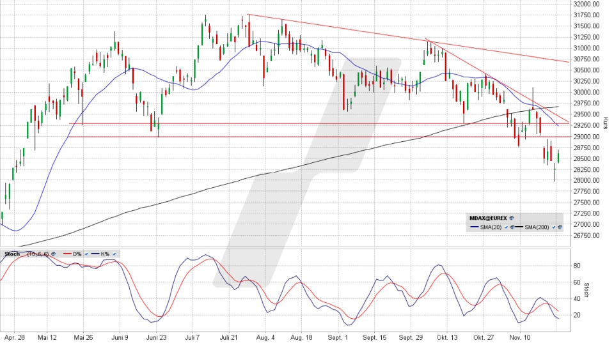This screenshot has width=614, height=345.
Task: Click the Stoch indicator settings icon
Action: [x=54, y=254]
